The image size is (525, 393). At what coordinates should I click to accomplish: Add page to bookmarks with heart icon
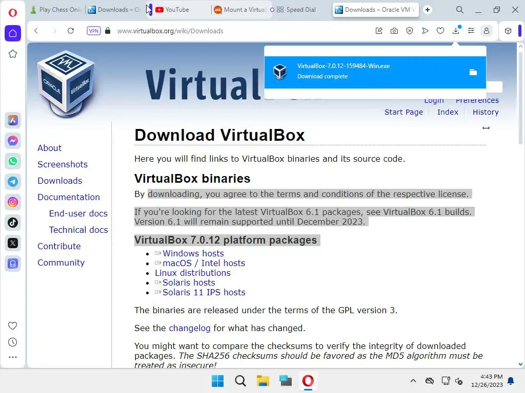440,31
